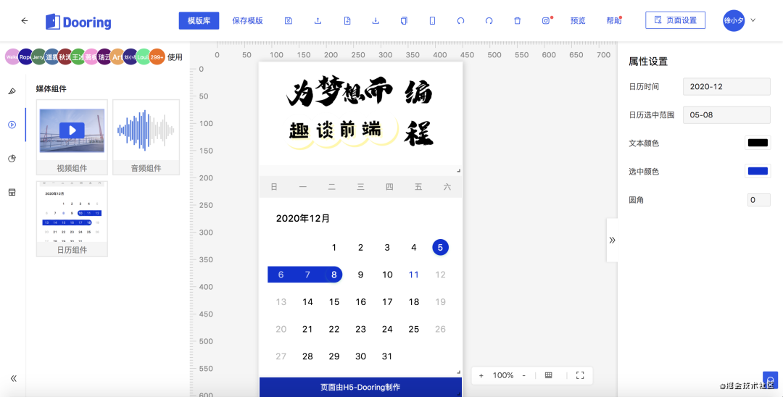Select day 22 in calendar

coord(333,329)
